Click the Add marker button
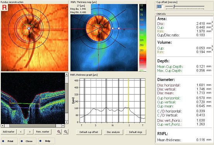This screenshot has height=145, width=214. (9, 132)
